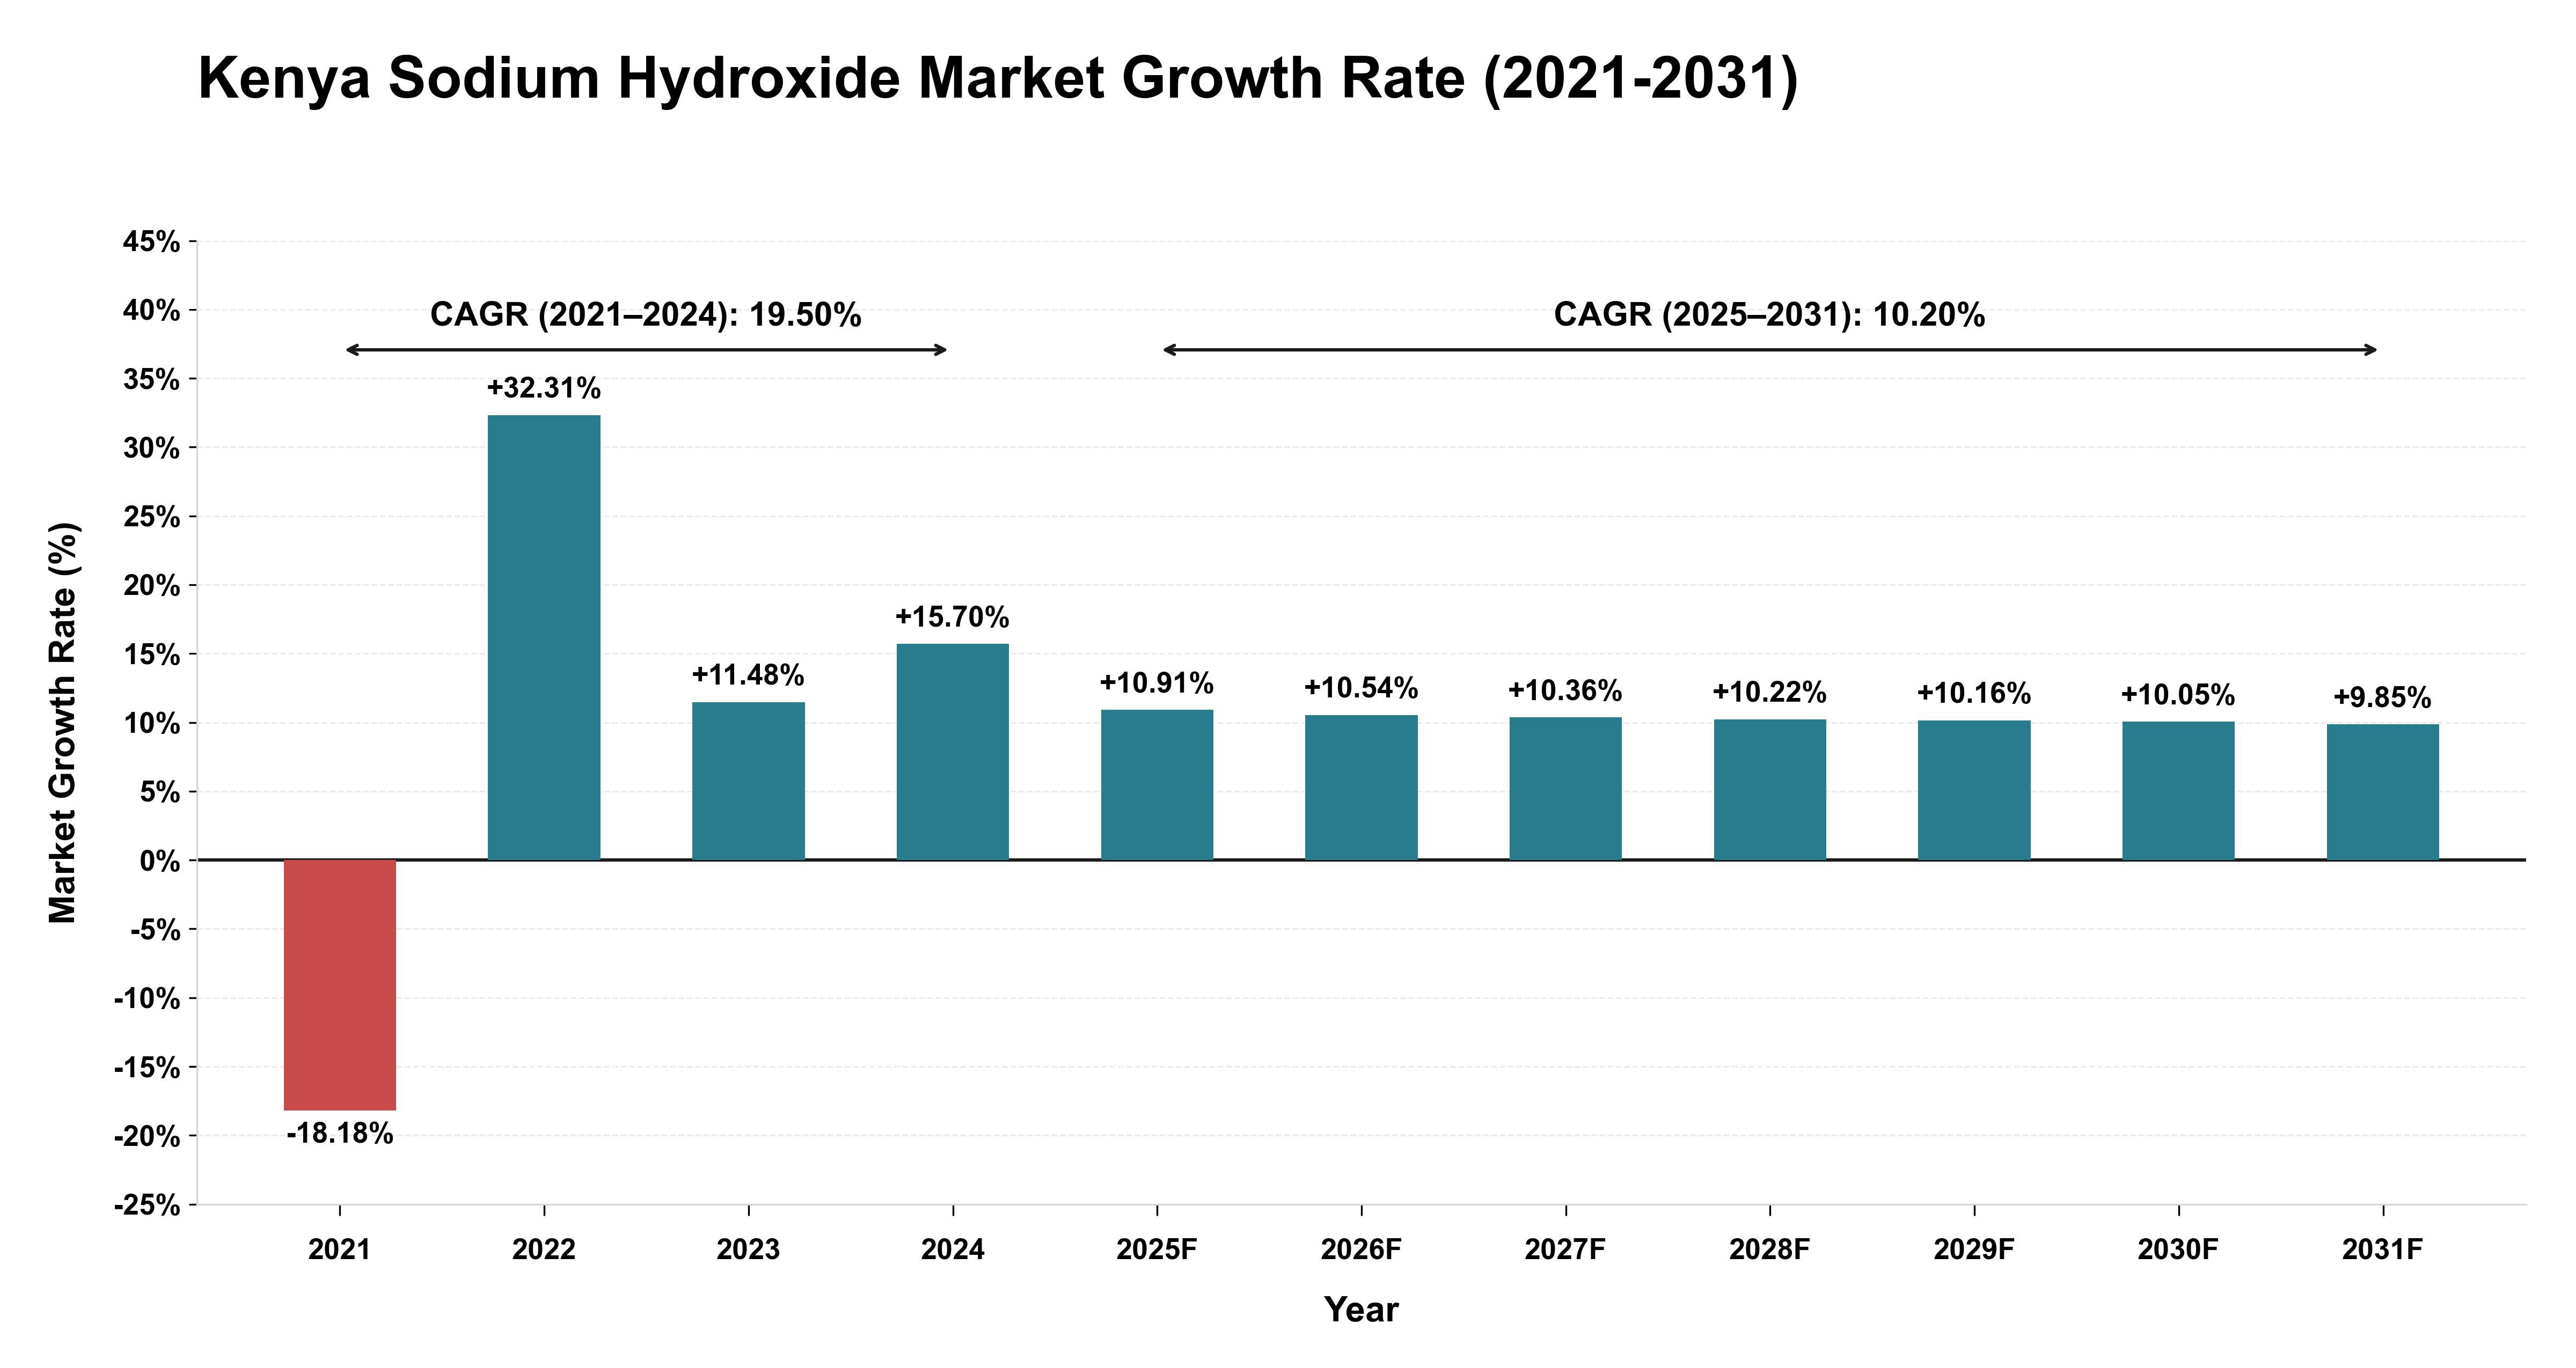The width and height of the screenshot is (2576, 1368).
Task: Select the 2027F forecast bar
Action: (1566, 788)
